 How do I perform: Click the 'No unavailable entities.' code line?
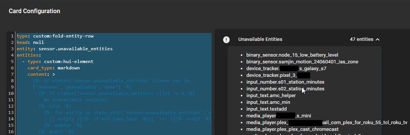tap(77, 100)
